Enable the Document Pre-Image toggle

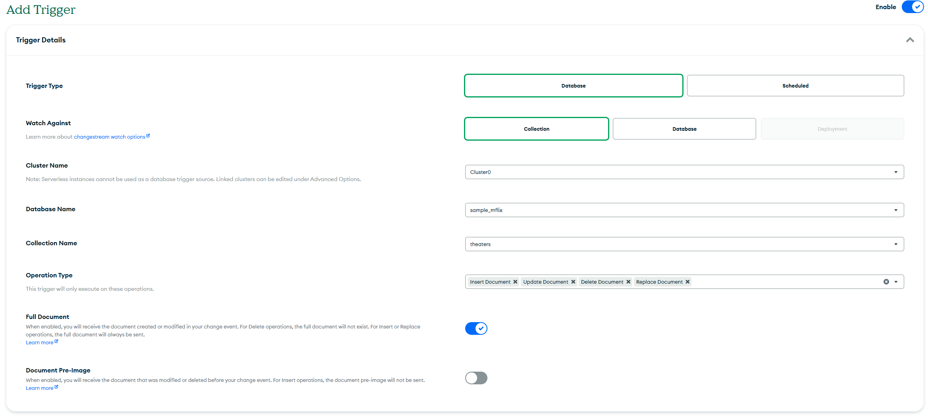coord(476,378)
